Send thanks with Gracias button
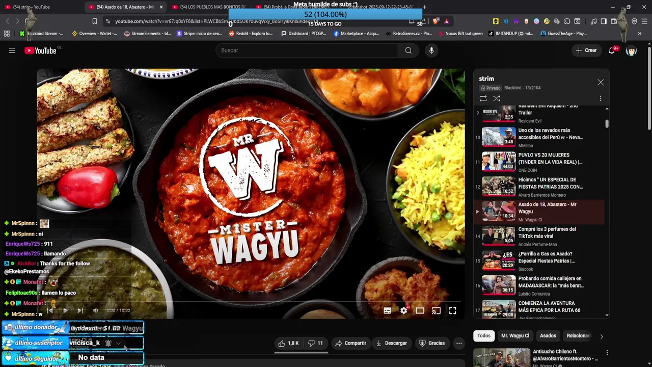Viewport: 652px width, 367px height. (x=432, y=343)
